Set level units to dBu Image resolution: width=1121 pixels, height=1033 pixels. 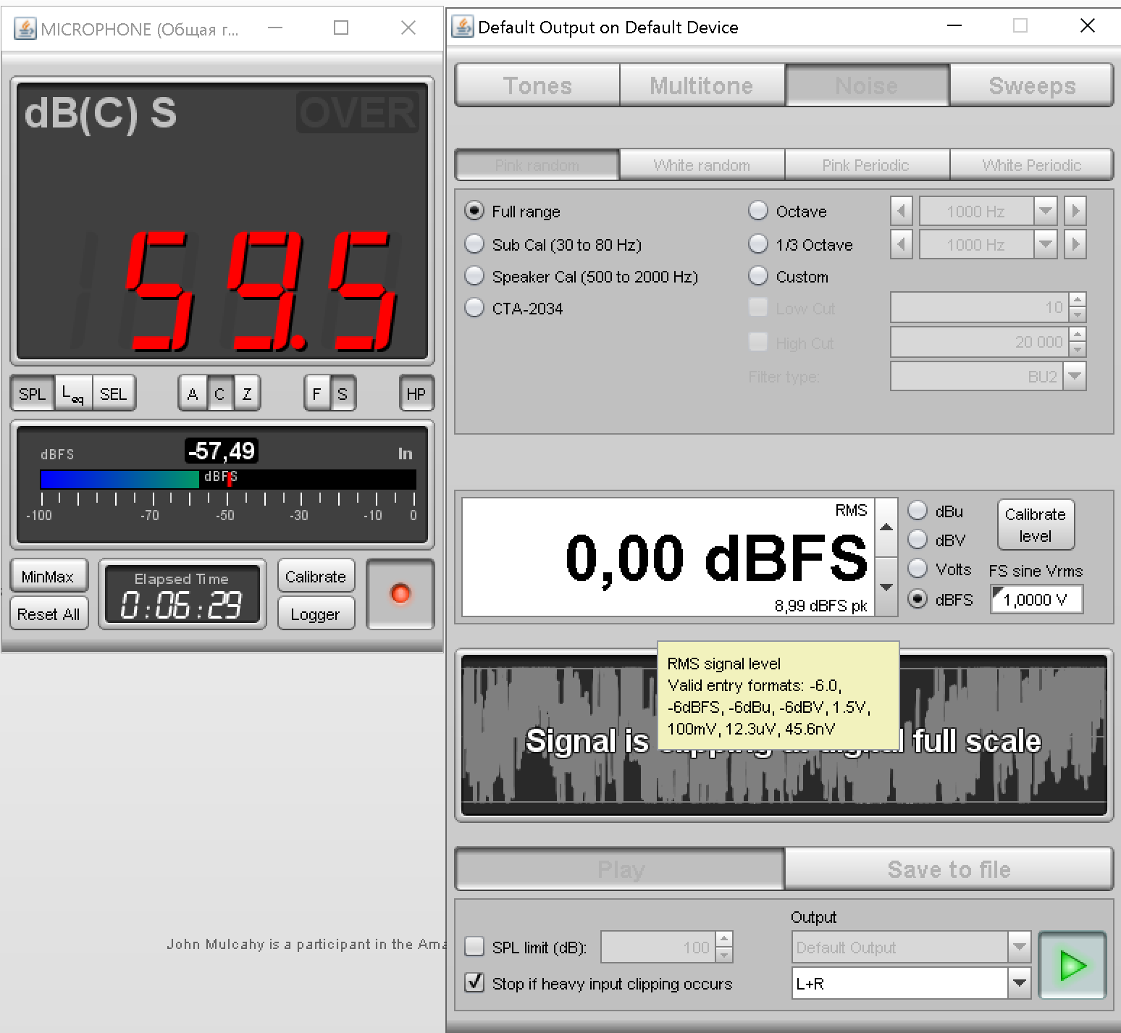click(x=918, y=511)
